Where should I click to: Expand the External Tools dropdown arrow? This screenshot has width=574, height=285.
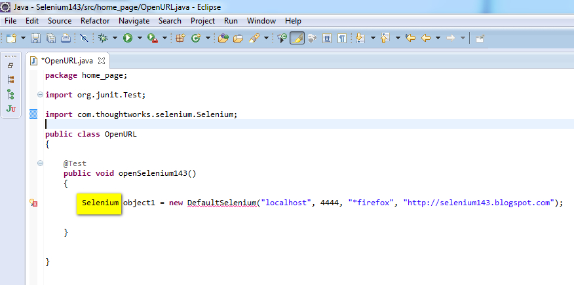(164, 38)
